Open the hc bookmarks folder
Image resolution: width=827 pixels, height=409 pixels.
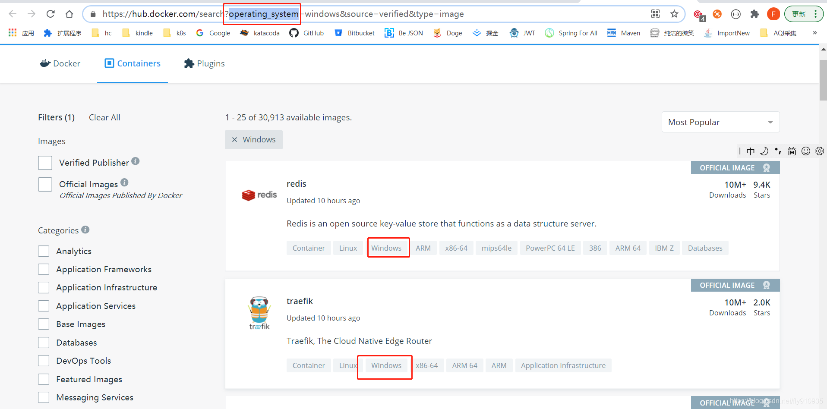102,33
